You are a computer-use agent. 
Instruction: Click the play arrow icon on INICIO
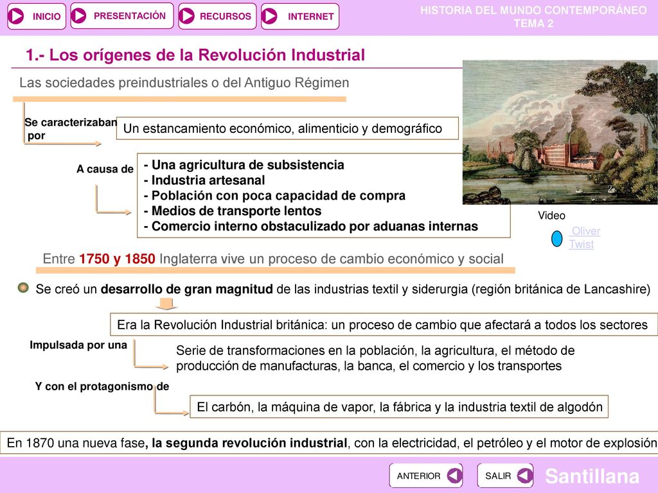(17, 16)
